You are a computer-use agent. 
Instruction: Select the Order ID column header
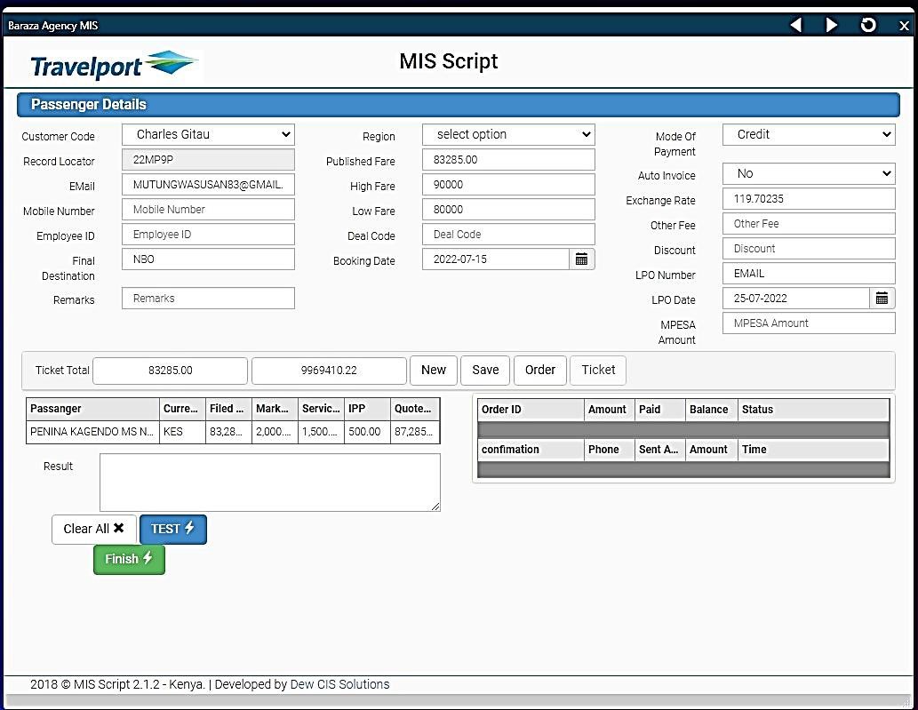[x=531, y=410]
